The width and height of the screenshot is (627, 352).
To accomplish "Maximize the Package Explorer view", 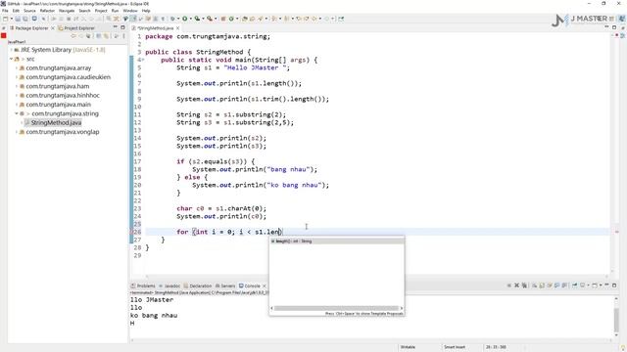I will click(x=122, y=27).
